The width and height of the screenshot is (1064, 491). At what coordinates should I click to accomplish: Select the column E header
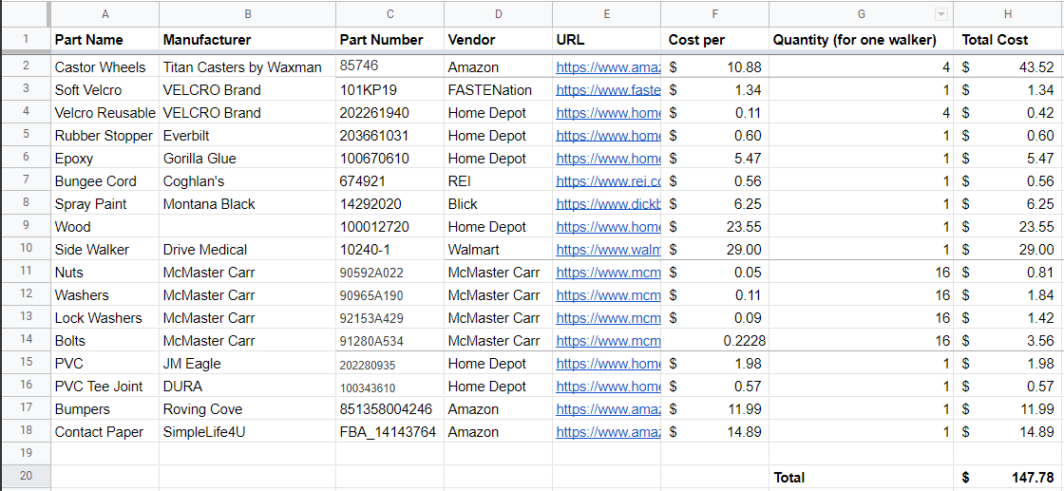(x=606, y=14)
